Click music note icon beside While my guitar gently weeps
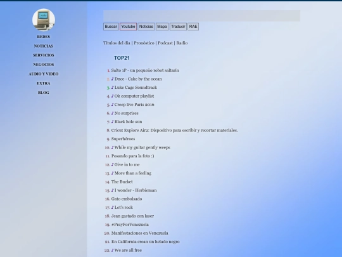 (113, 147)
